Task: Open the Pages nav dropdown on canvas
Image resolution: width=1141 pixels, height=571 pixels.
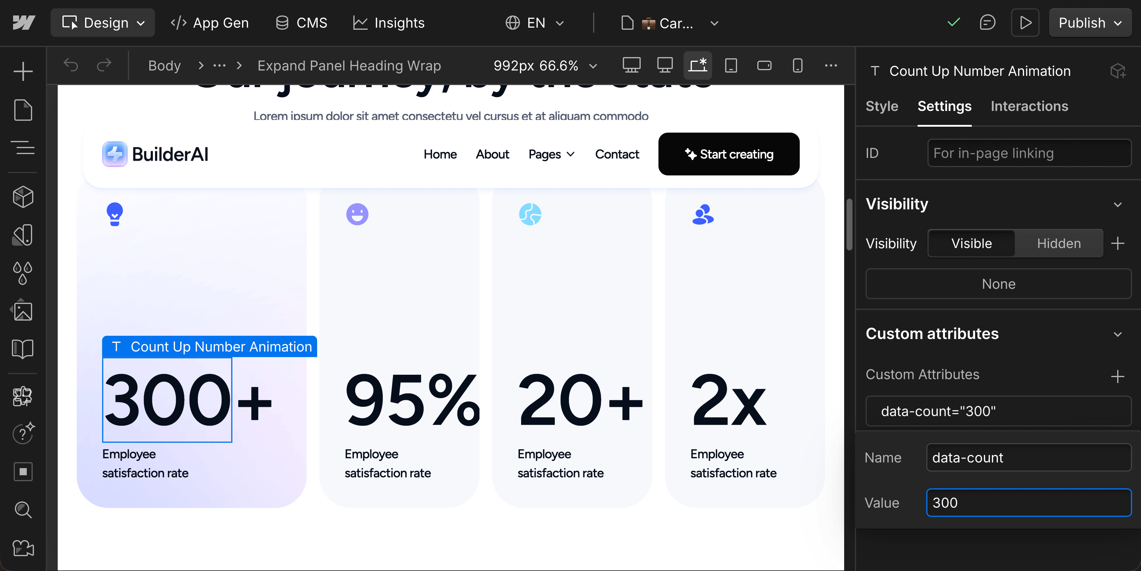Action: [551, 154]
